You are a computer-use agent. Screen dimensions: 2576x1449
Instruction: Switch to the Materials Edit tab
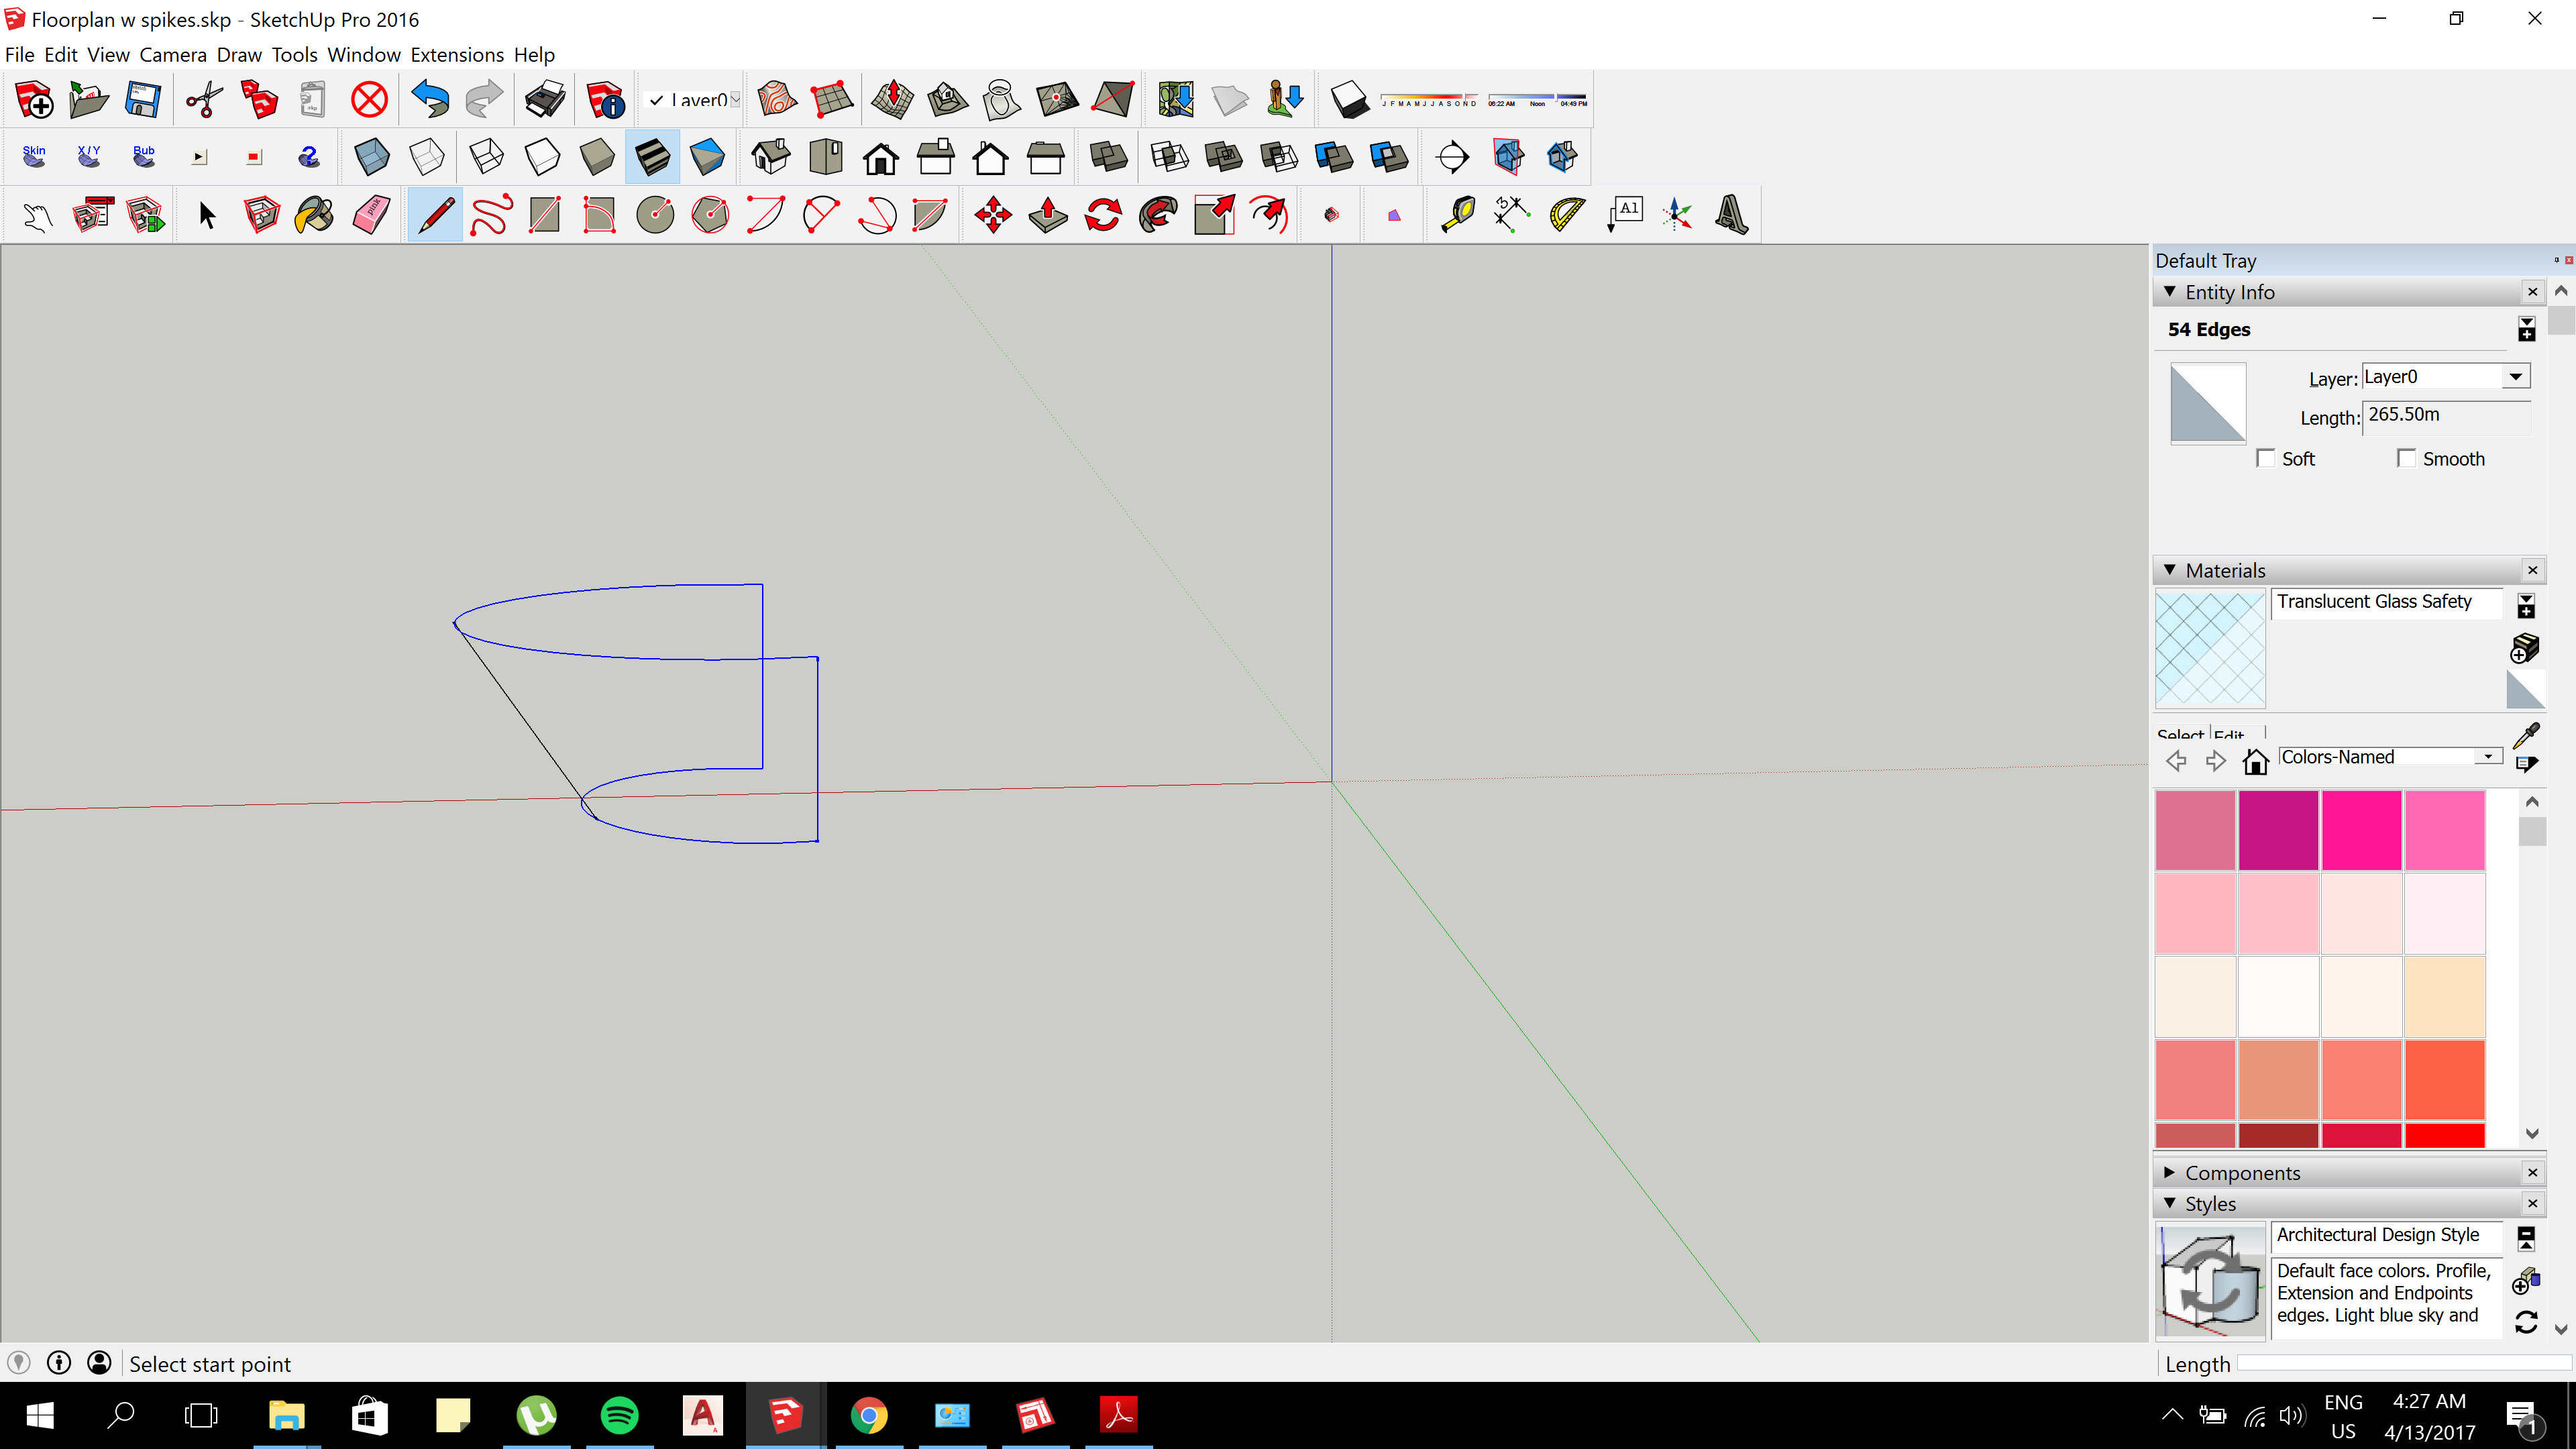[x=2229, y=734]
